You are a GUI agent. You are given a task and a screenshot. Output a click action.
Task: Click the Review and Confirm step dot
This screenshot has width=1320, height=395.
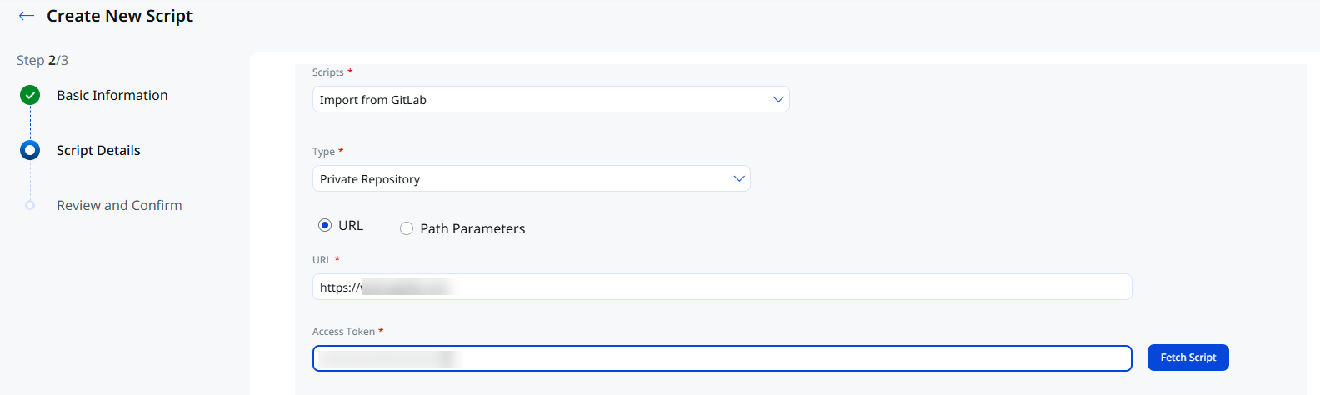point(30,205)
